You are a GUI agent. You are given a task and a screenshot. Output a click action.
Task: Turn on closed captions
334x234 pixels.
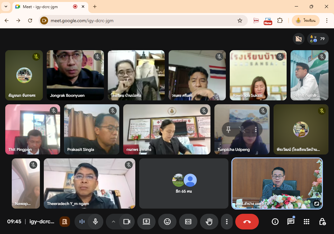[x=188, y=222]
